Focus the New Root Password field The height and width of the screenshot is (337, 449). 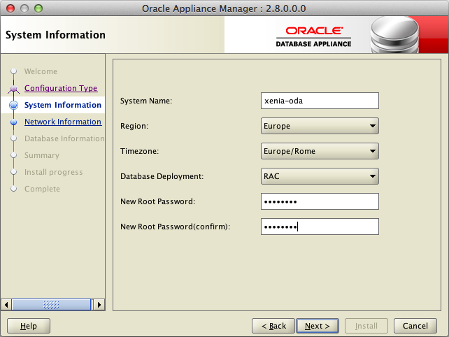tap(320, 201)
